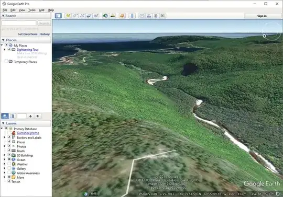Screen dimensions: 283x197
Task: Add a path using the toolbar
Action: point(82,16)
